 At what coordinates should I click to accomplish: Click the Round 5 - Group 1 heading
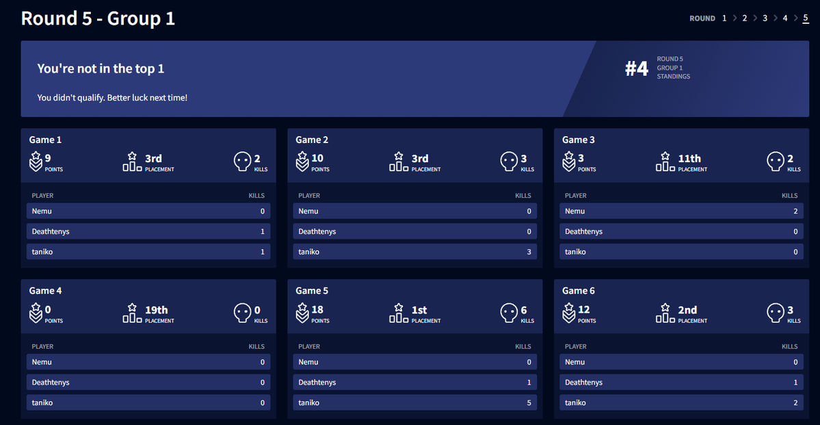coord(98,18)
